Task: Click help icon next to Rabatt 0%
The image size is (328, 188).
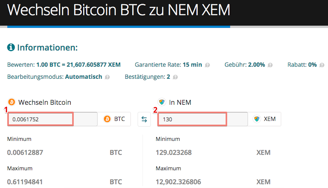Action: (x=322, y=65)
